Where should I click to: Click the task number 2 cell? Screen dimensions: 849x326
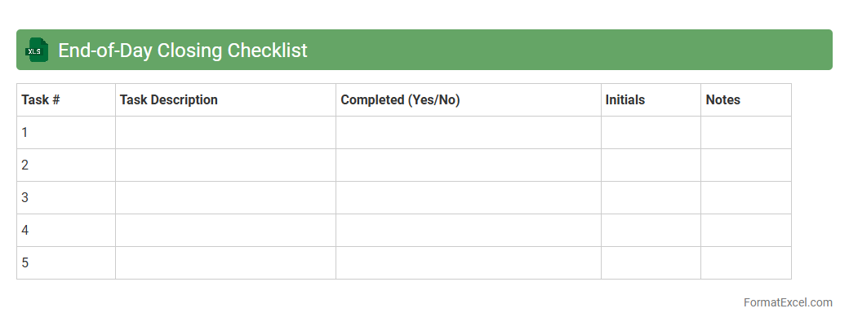coord(65,165)
